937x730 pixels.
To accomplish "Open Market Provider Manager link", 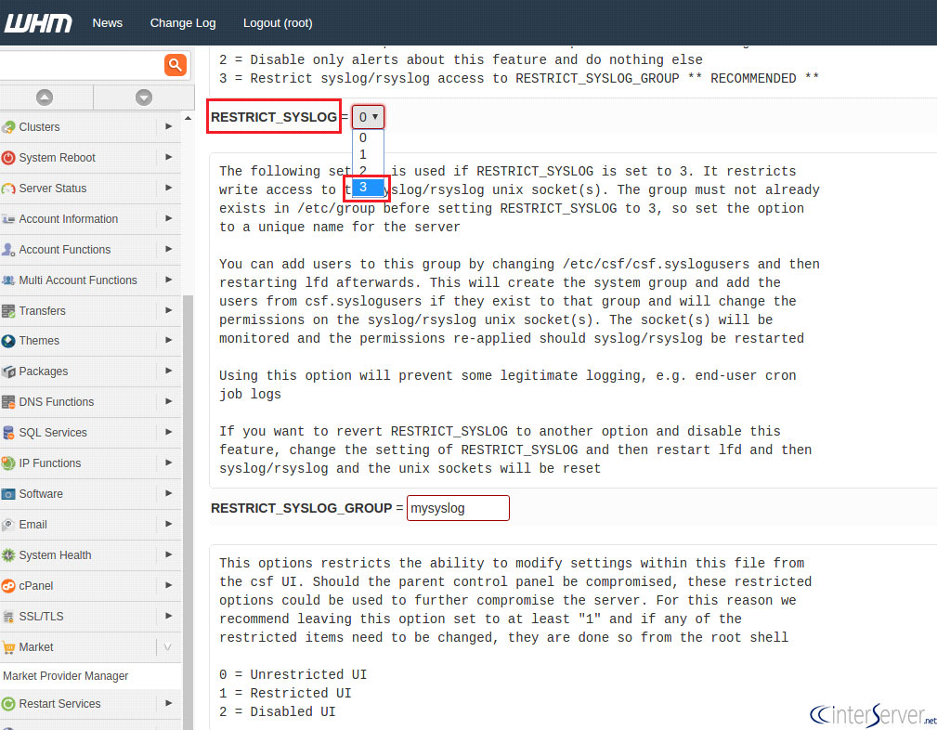I will click(66, 675).
